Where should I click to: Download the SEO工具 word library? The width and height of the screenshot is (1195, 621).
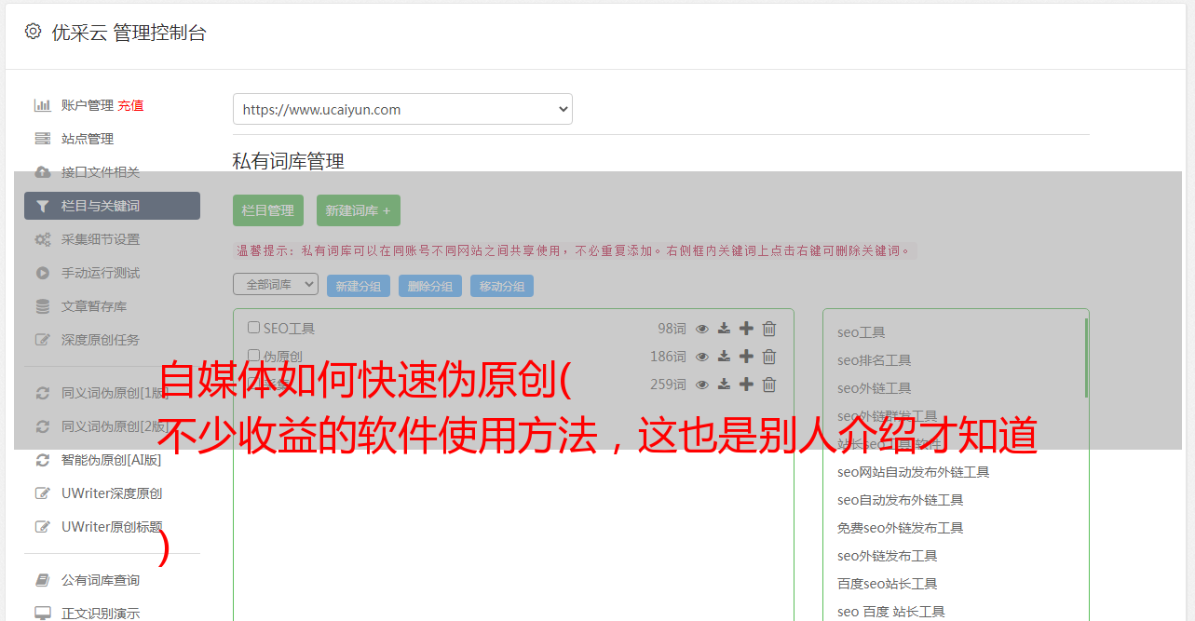pos(724,329)
